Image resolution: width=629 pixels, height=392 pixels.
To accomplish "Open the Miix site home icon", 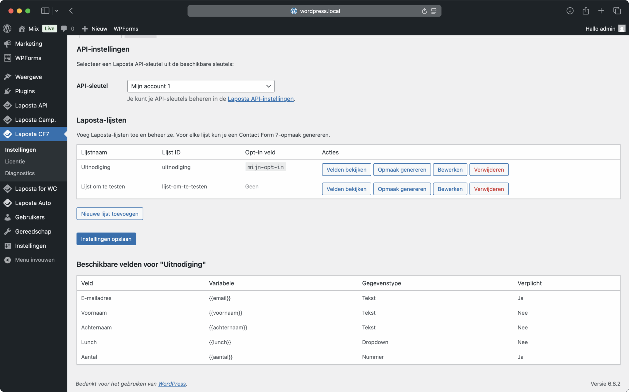I will [x=22, y=29].
